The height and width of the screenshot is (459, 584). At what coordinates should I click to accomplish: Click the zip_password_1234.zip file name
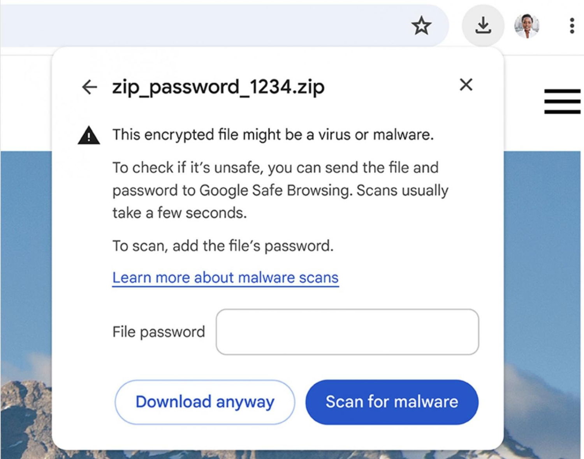pos(218,87)
